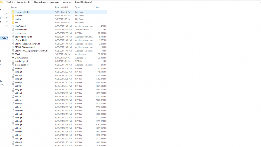Click the x64g.rpf file icon
This screenshot has width=261, height=147.
tap(13, 89)
